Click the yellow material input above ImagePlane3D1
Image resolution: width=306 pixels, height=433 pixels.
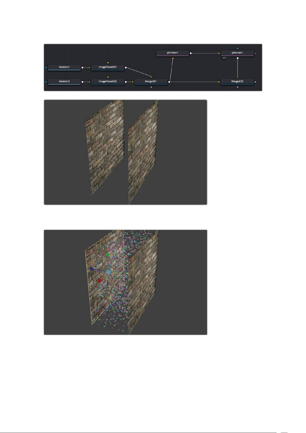108,63
